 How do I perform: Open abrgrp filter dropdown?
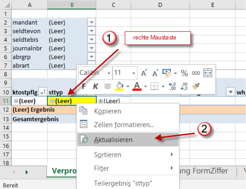tap(92, 57)
